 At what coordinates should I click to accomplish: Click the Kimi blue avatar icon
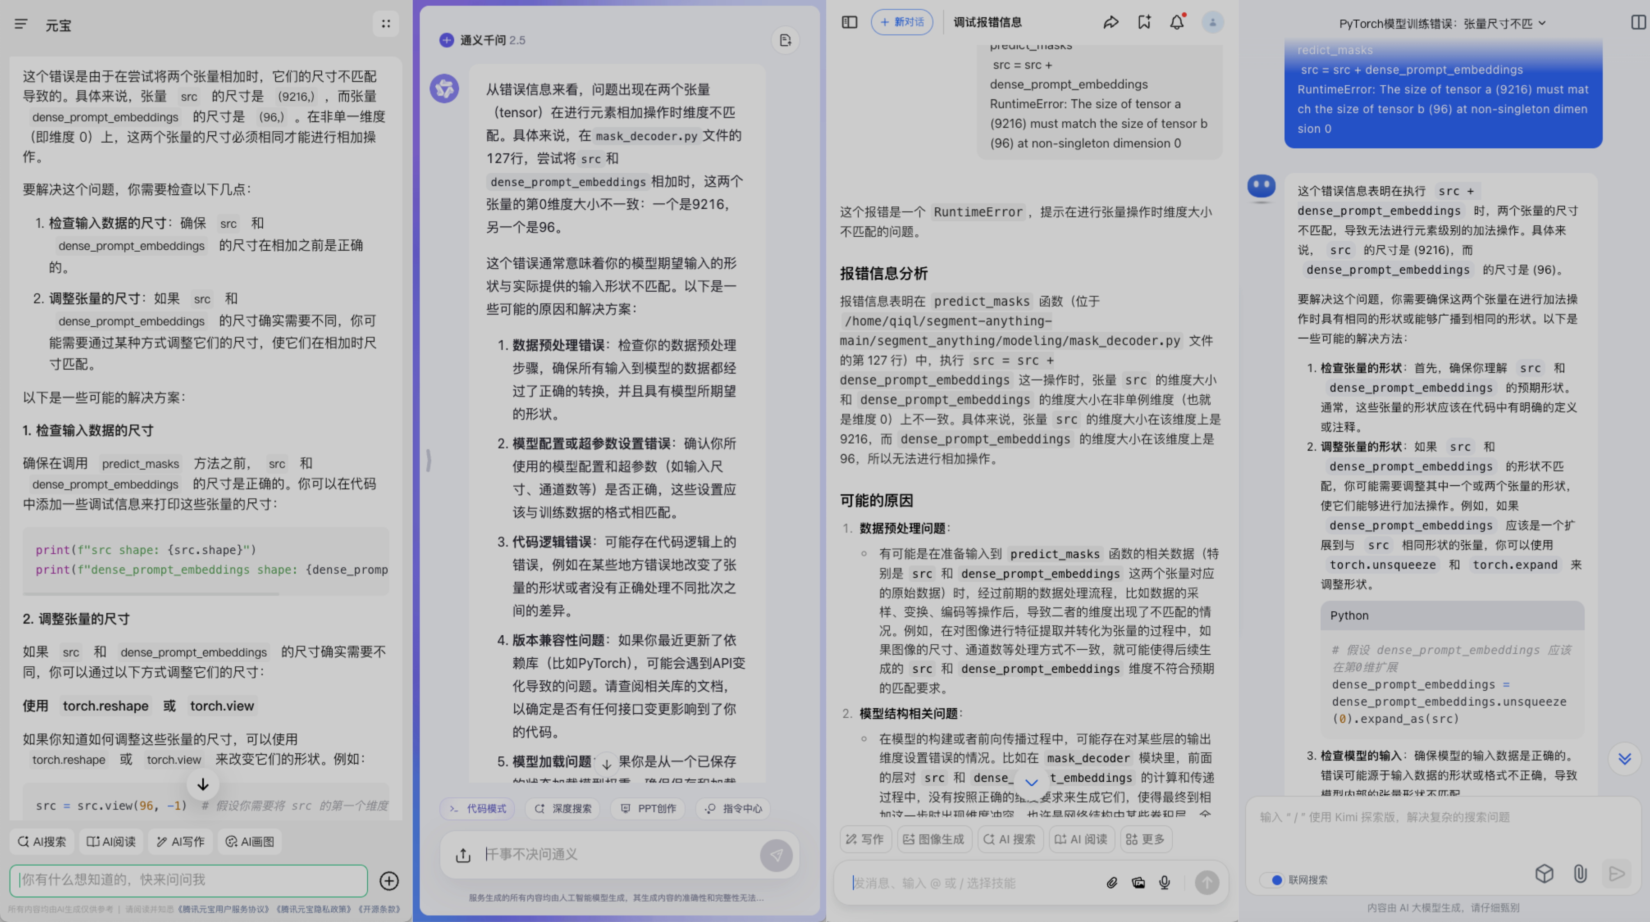coord(1261,187)
